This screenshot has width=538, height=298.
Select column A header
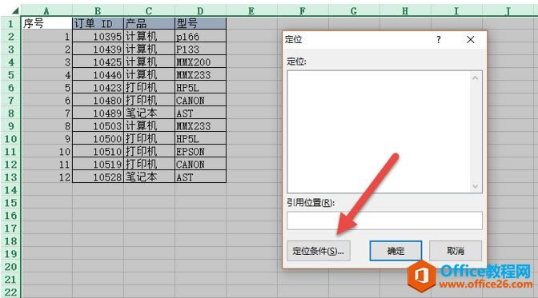coord(46,10)
